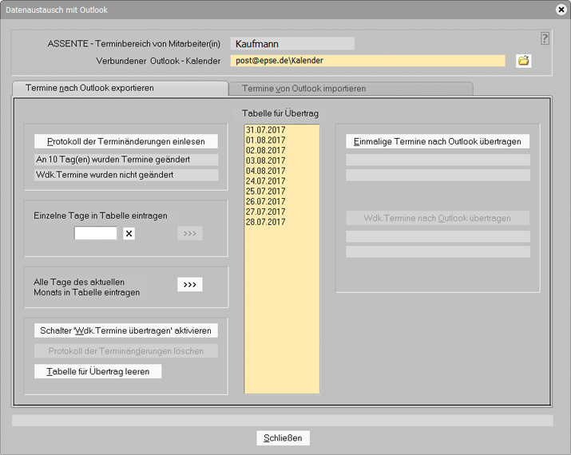The width and height of the screenshot is (571, 455).
Task: Select 02.08.2017 in the transfer table
Action: coord(282,150)
